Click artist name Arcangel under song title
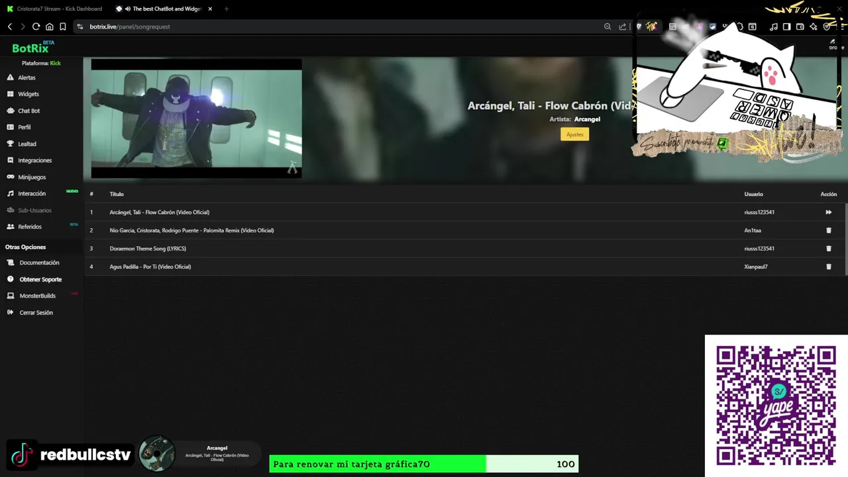The height and width of the screenshot is (477, 848). click(x=587, y=119)
